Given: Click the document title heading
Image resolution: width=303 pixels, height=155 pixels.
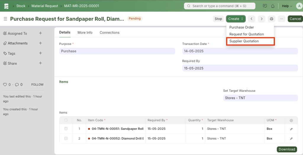Looking at the screenshot, I should (67, 19).
